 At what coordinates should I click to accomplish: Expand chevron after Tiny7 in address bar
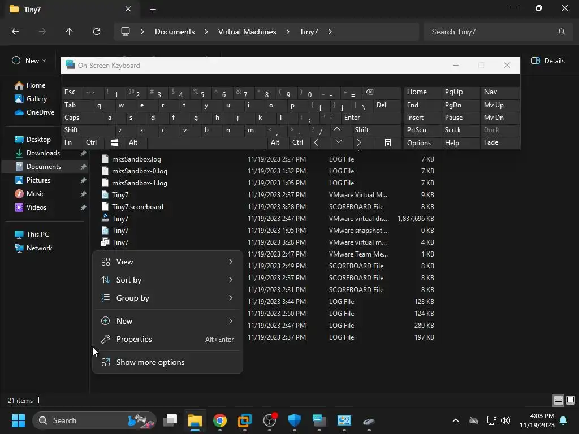(x=330, y=32)
